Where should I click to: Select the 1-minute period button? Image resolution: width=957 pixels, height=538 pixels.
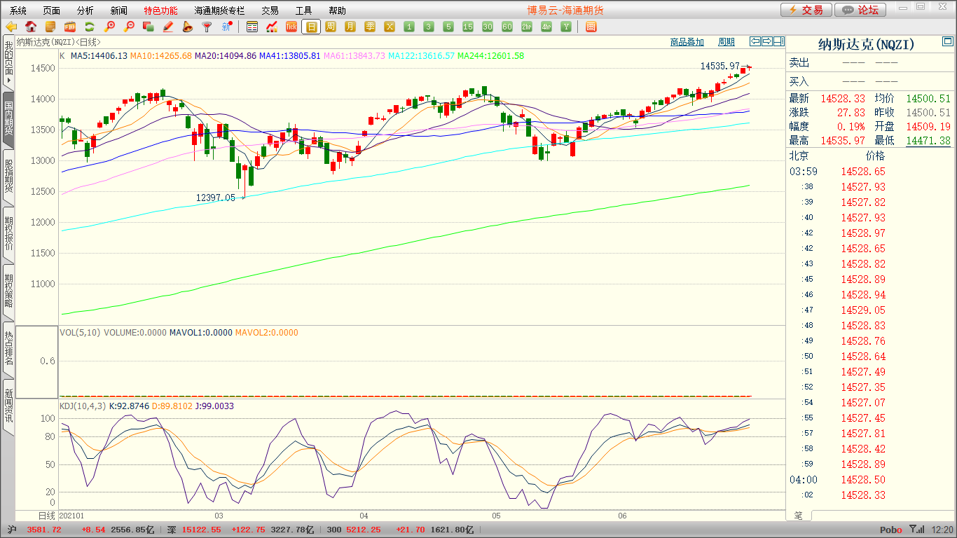point(409,27)
